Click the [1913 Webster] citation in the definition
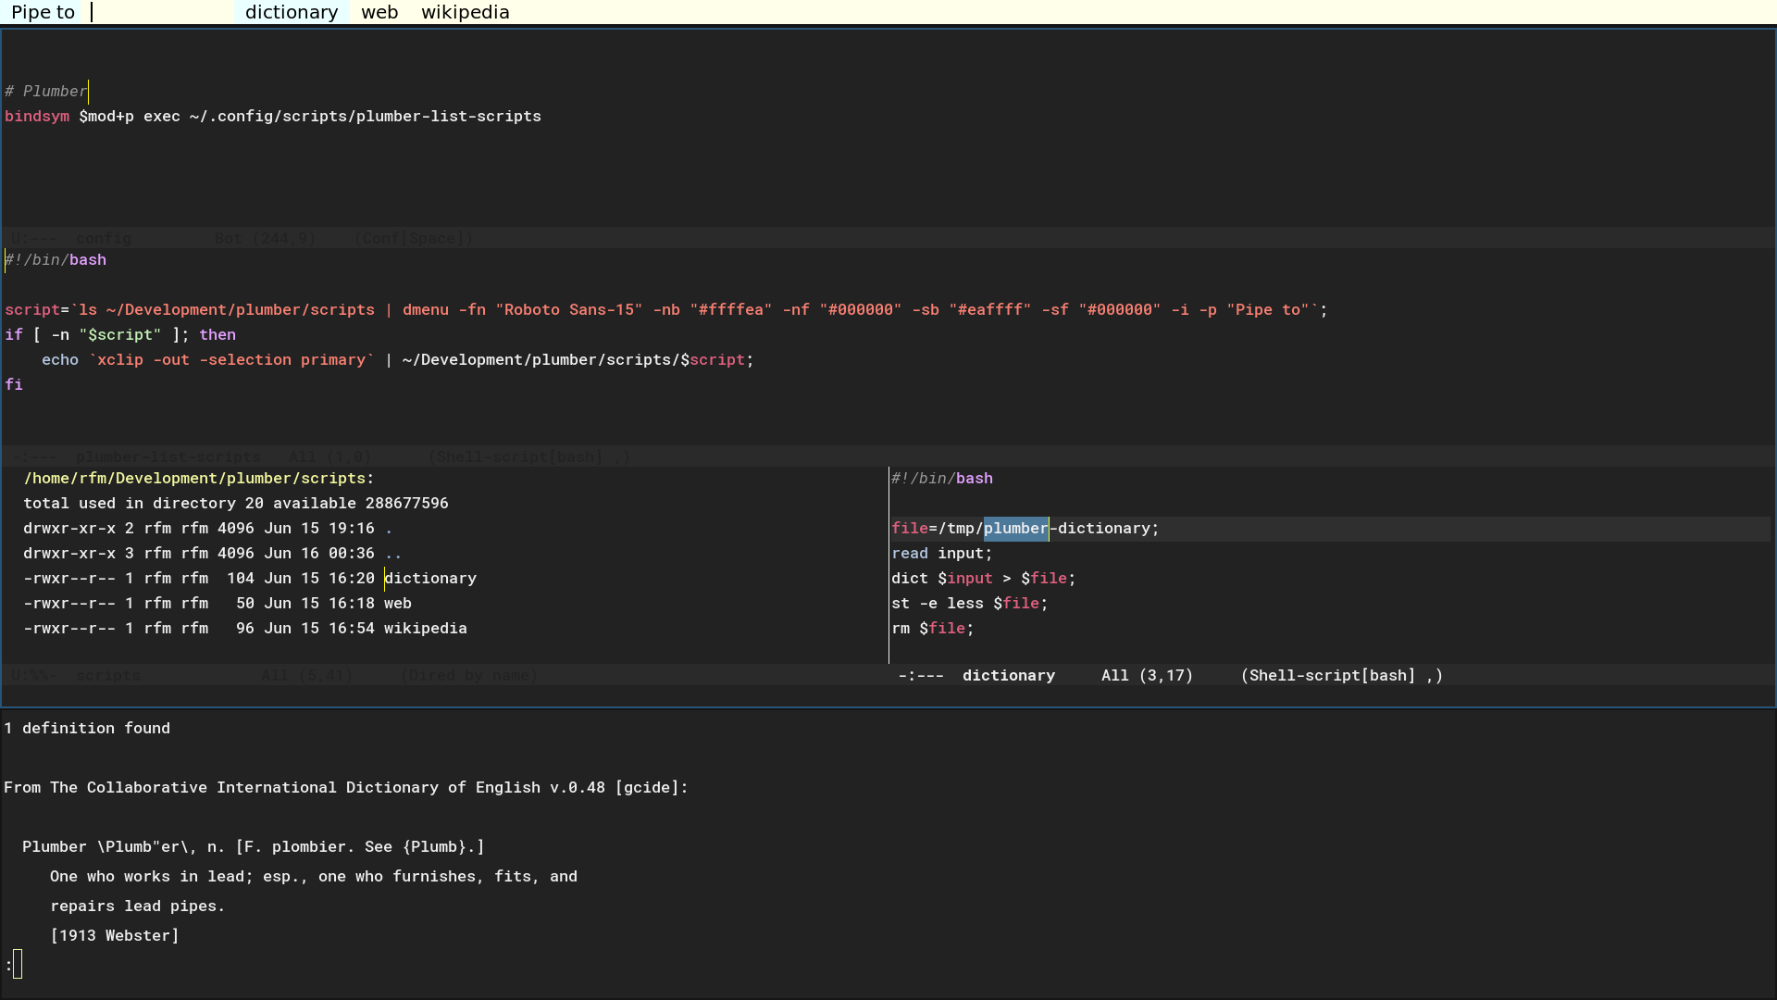 (x=115, y=935)
